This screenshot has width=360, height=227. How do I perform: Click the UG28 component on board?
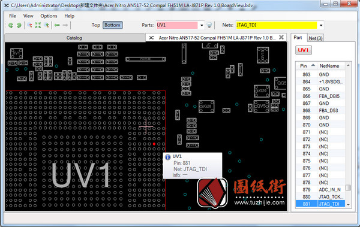206,107
